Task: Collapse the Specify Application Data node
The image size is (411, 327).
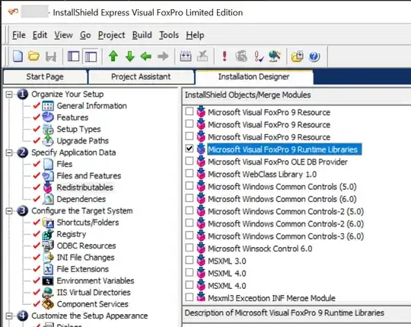Action: (9, 152)
